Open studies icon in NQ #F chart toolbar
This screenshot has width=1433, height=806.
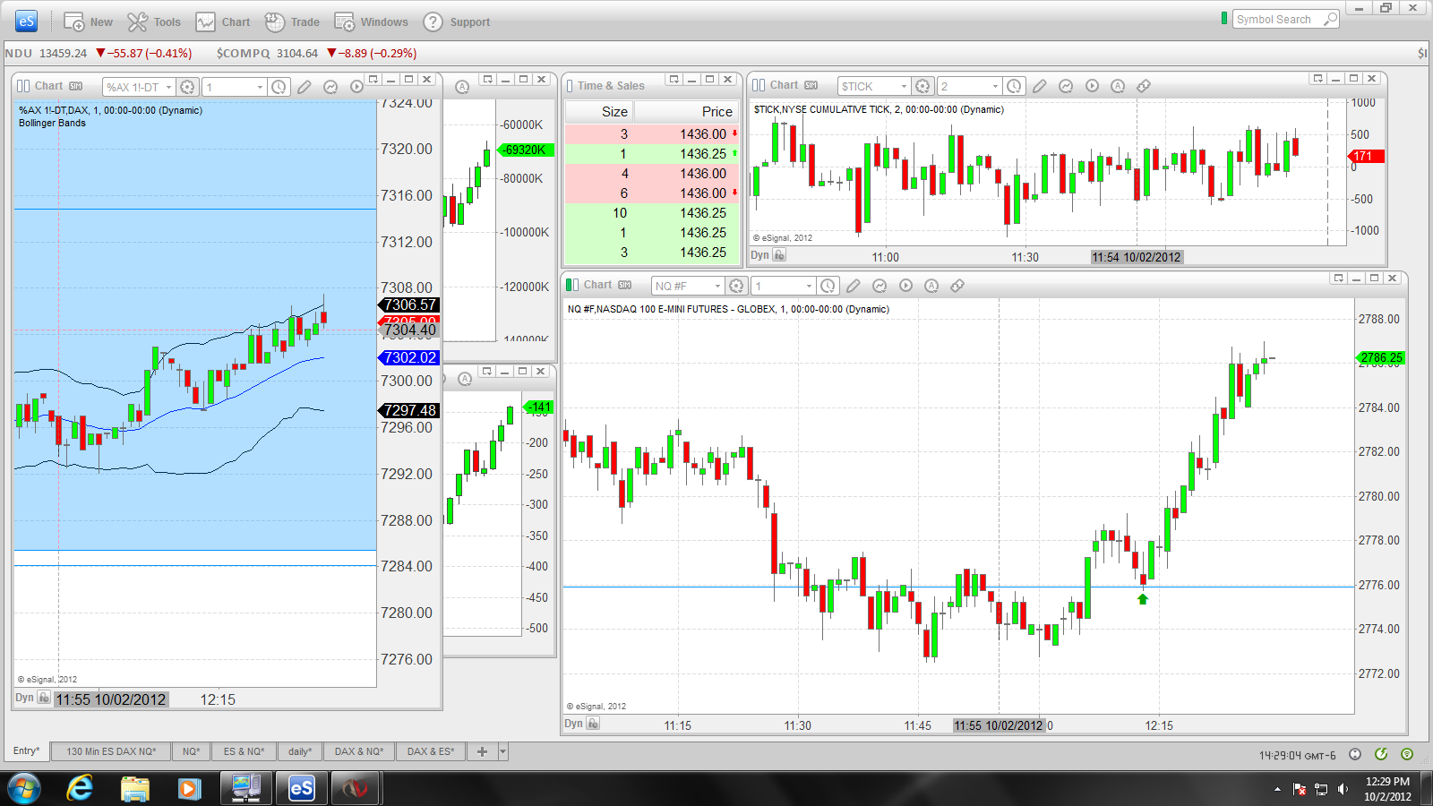pos(880,286)
